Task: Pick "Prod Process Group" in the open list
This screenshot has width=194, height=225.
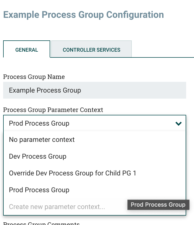Action: tap(39, 190)
